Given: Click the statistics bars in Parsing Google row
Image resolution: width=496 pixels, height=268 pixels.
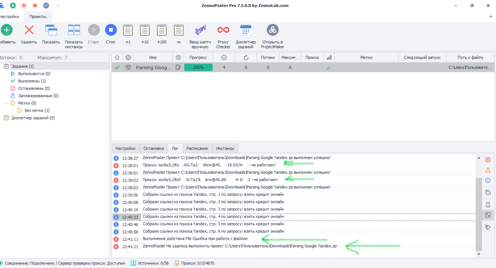Looking at the screenshot, I should pyautogui.click(x=328, y=68).
